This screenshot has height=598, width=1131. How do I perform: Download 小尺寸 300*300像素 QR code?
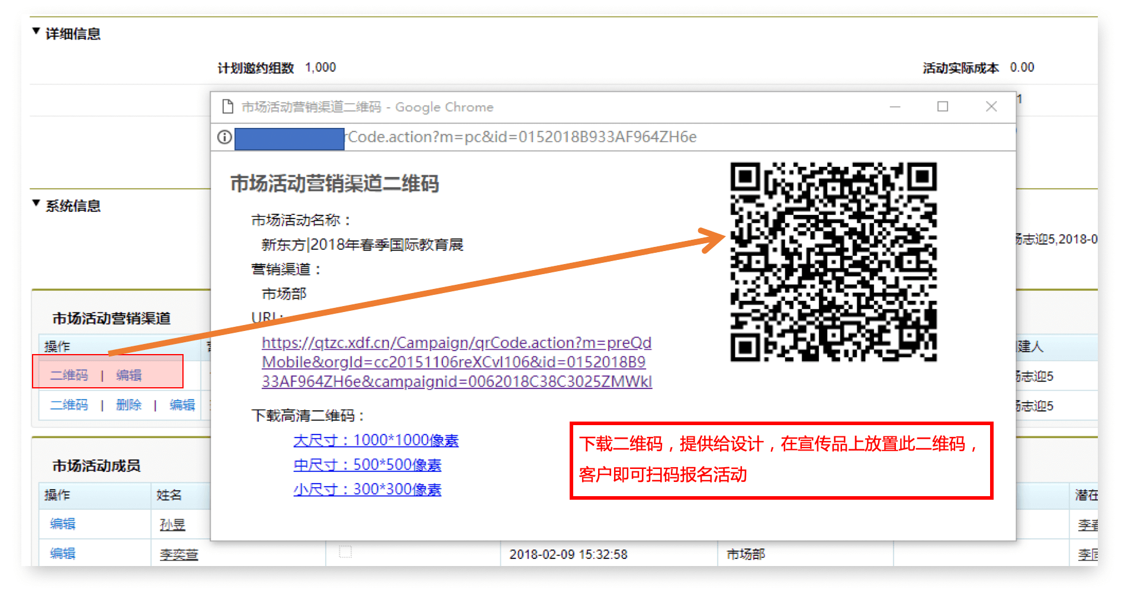pos(367,489)
